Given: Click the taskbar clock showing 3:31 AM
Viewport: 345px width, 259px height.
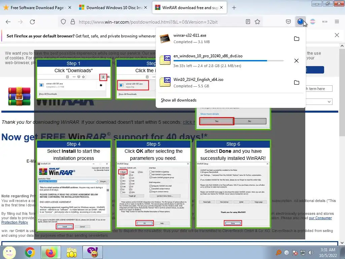Looking at the screenshot, I should tap(328, 252).
